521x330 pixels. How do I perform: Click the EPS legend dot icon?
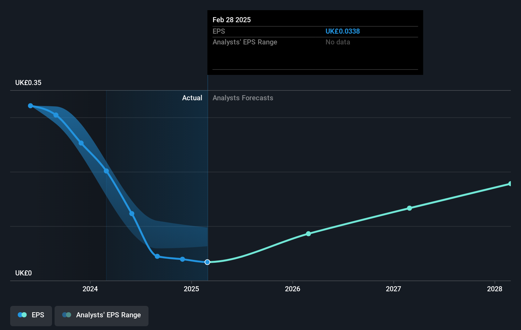pos(22,314)
